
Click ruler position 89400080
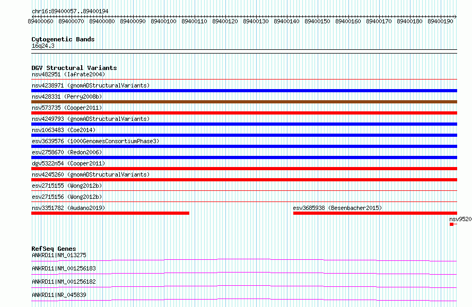pos(102,21)
